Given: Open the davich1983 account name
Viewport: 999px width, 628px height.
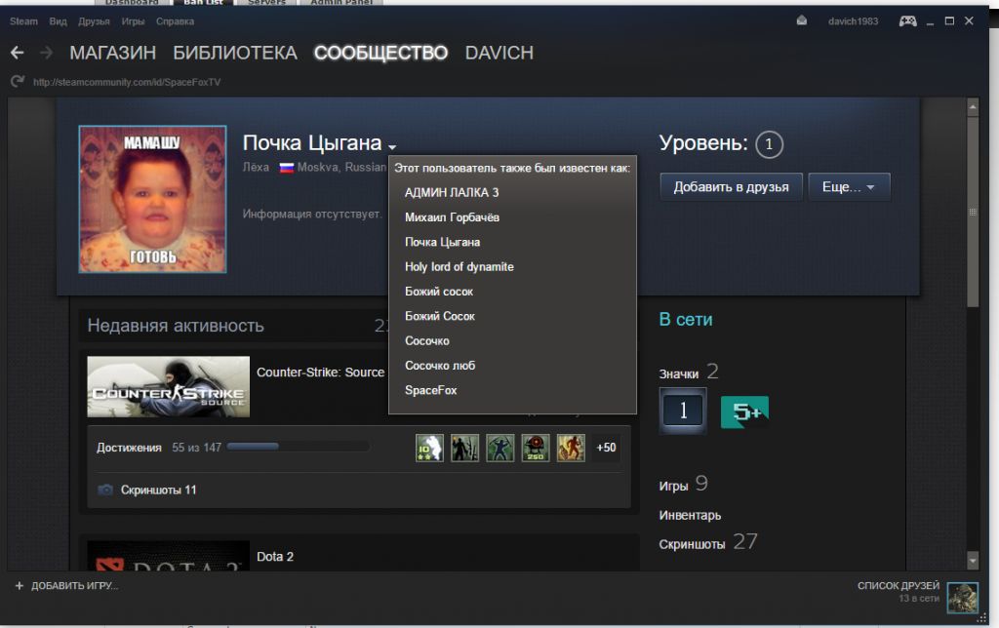Looking at the screenshot, I should tap(853, 21).
